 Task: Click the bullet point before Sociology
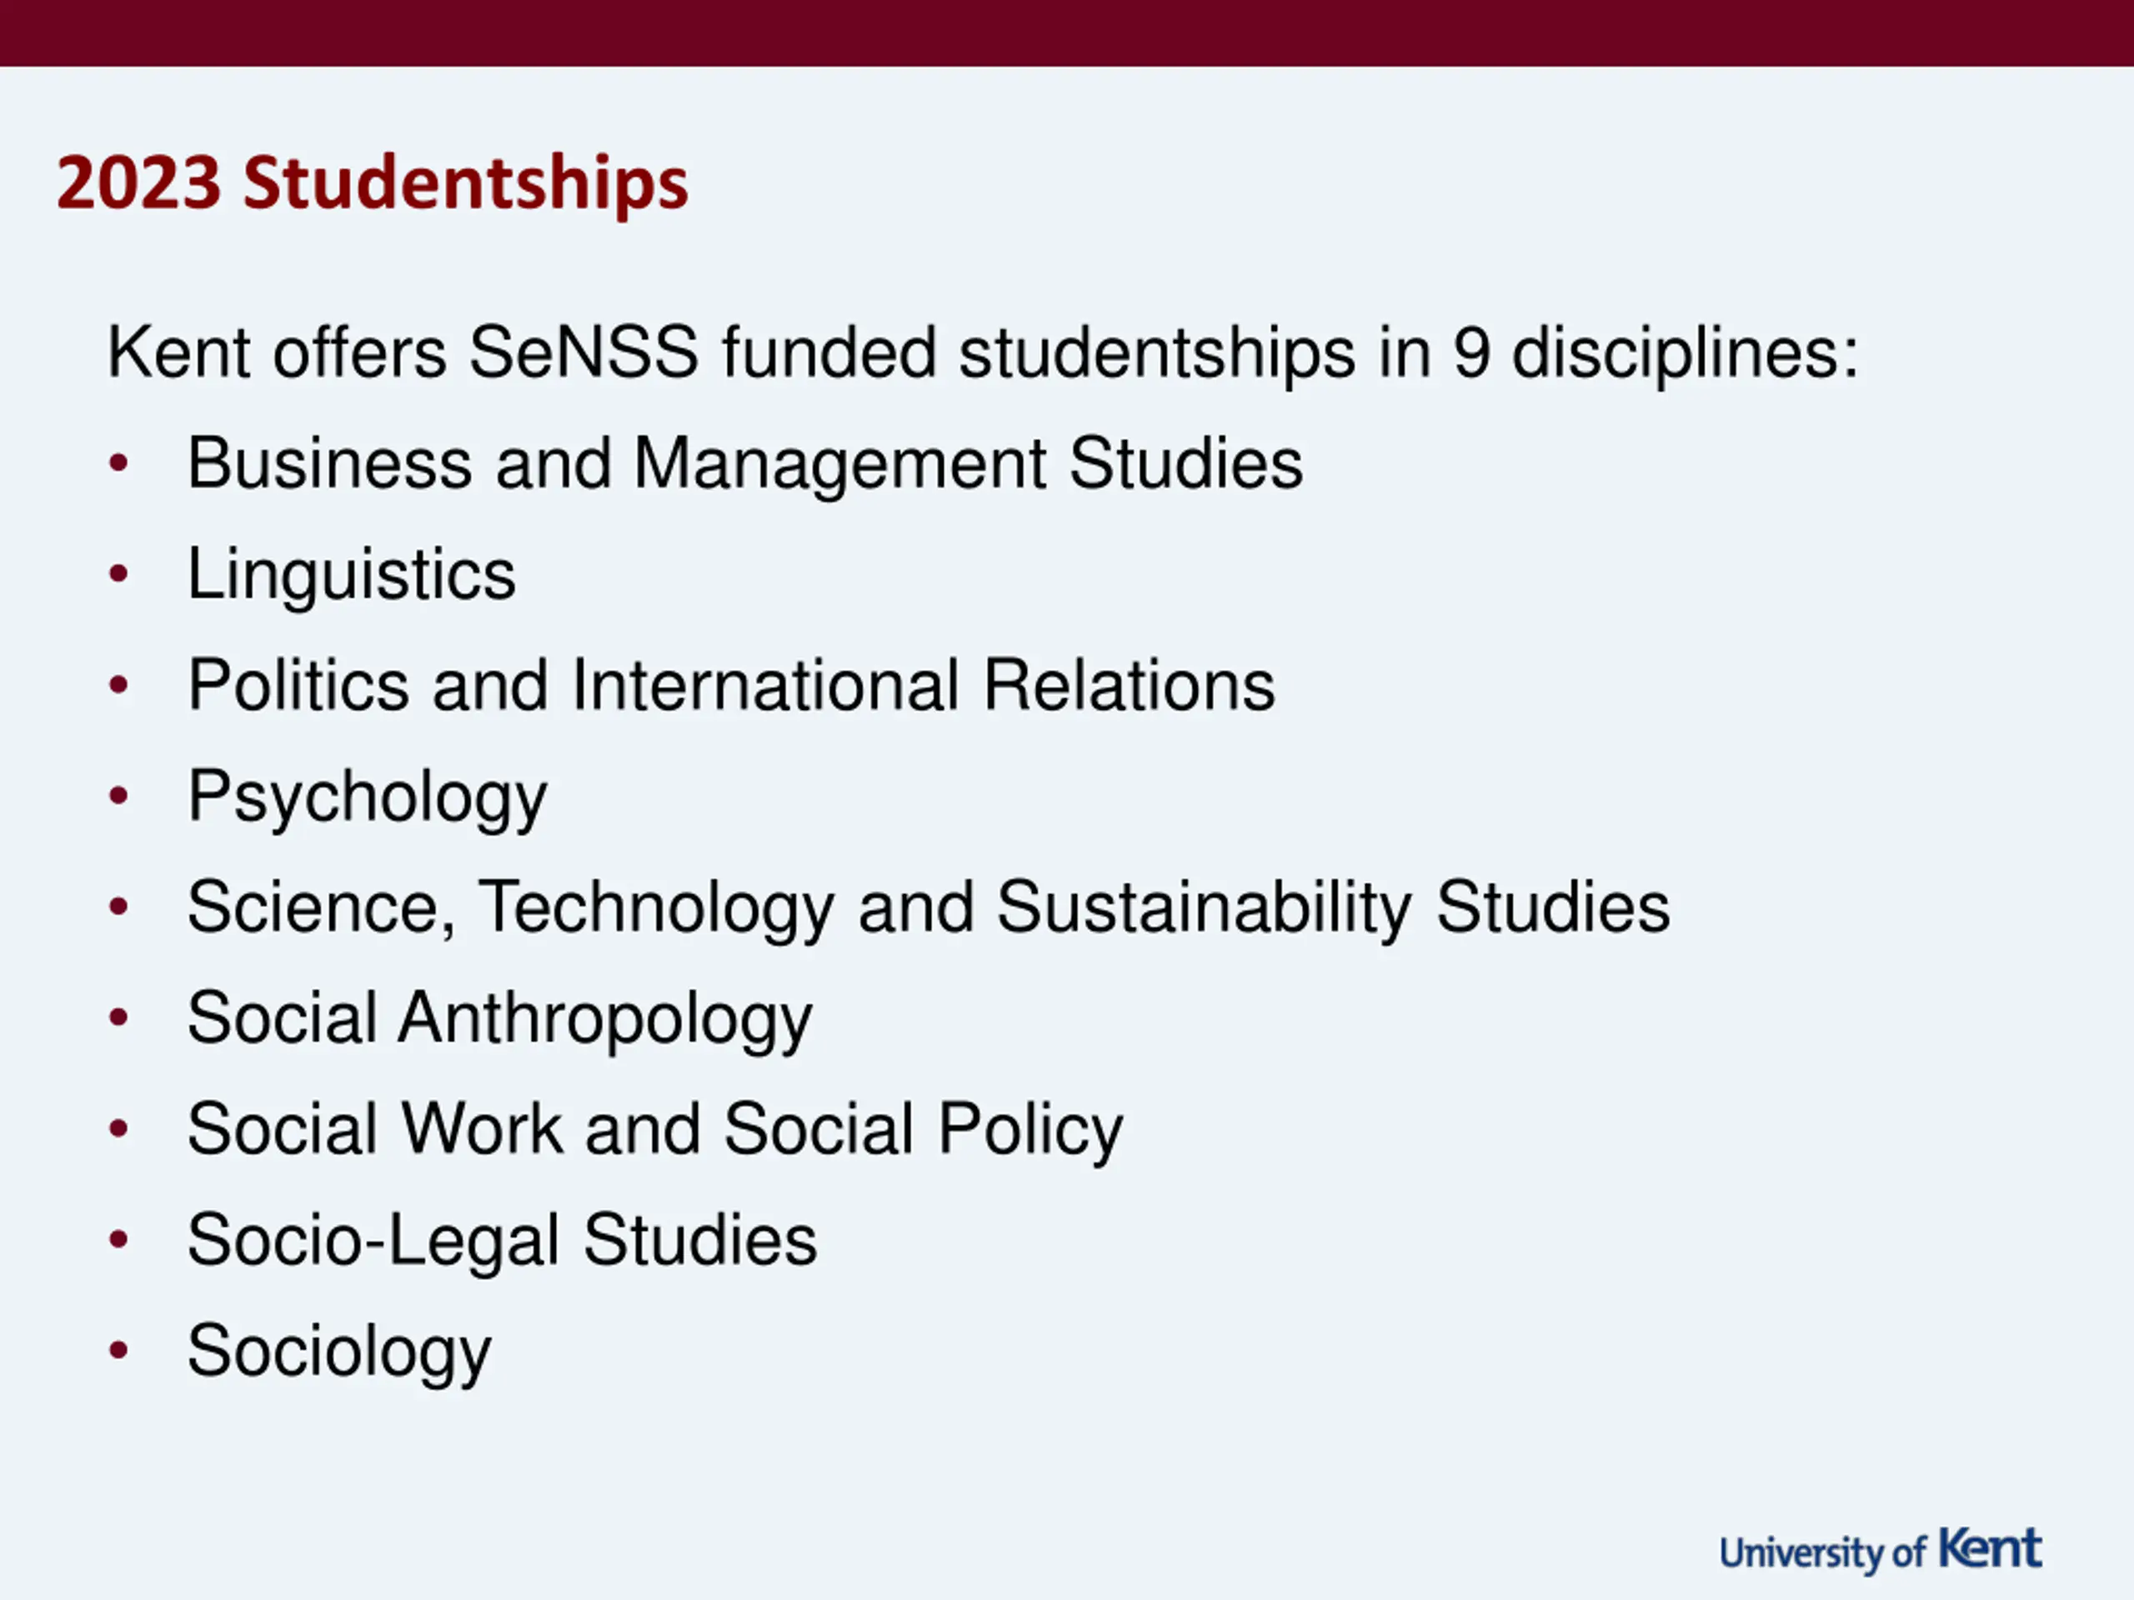click(118, 1351)
